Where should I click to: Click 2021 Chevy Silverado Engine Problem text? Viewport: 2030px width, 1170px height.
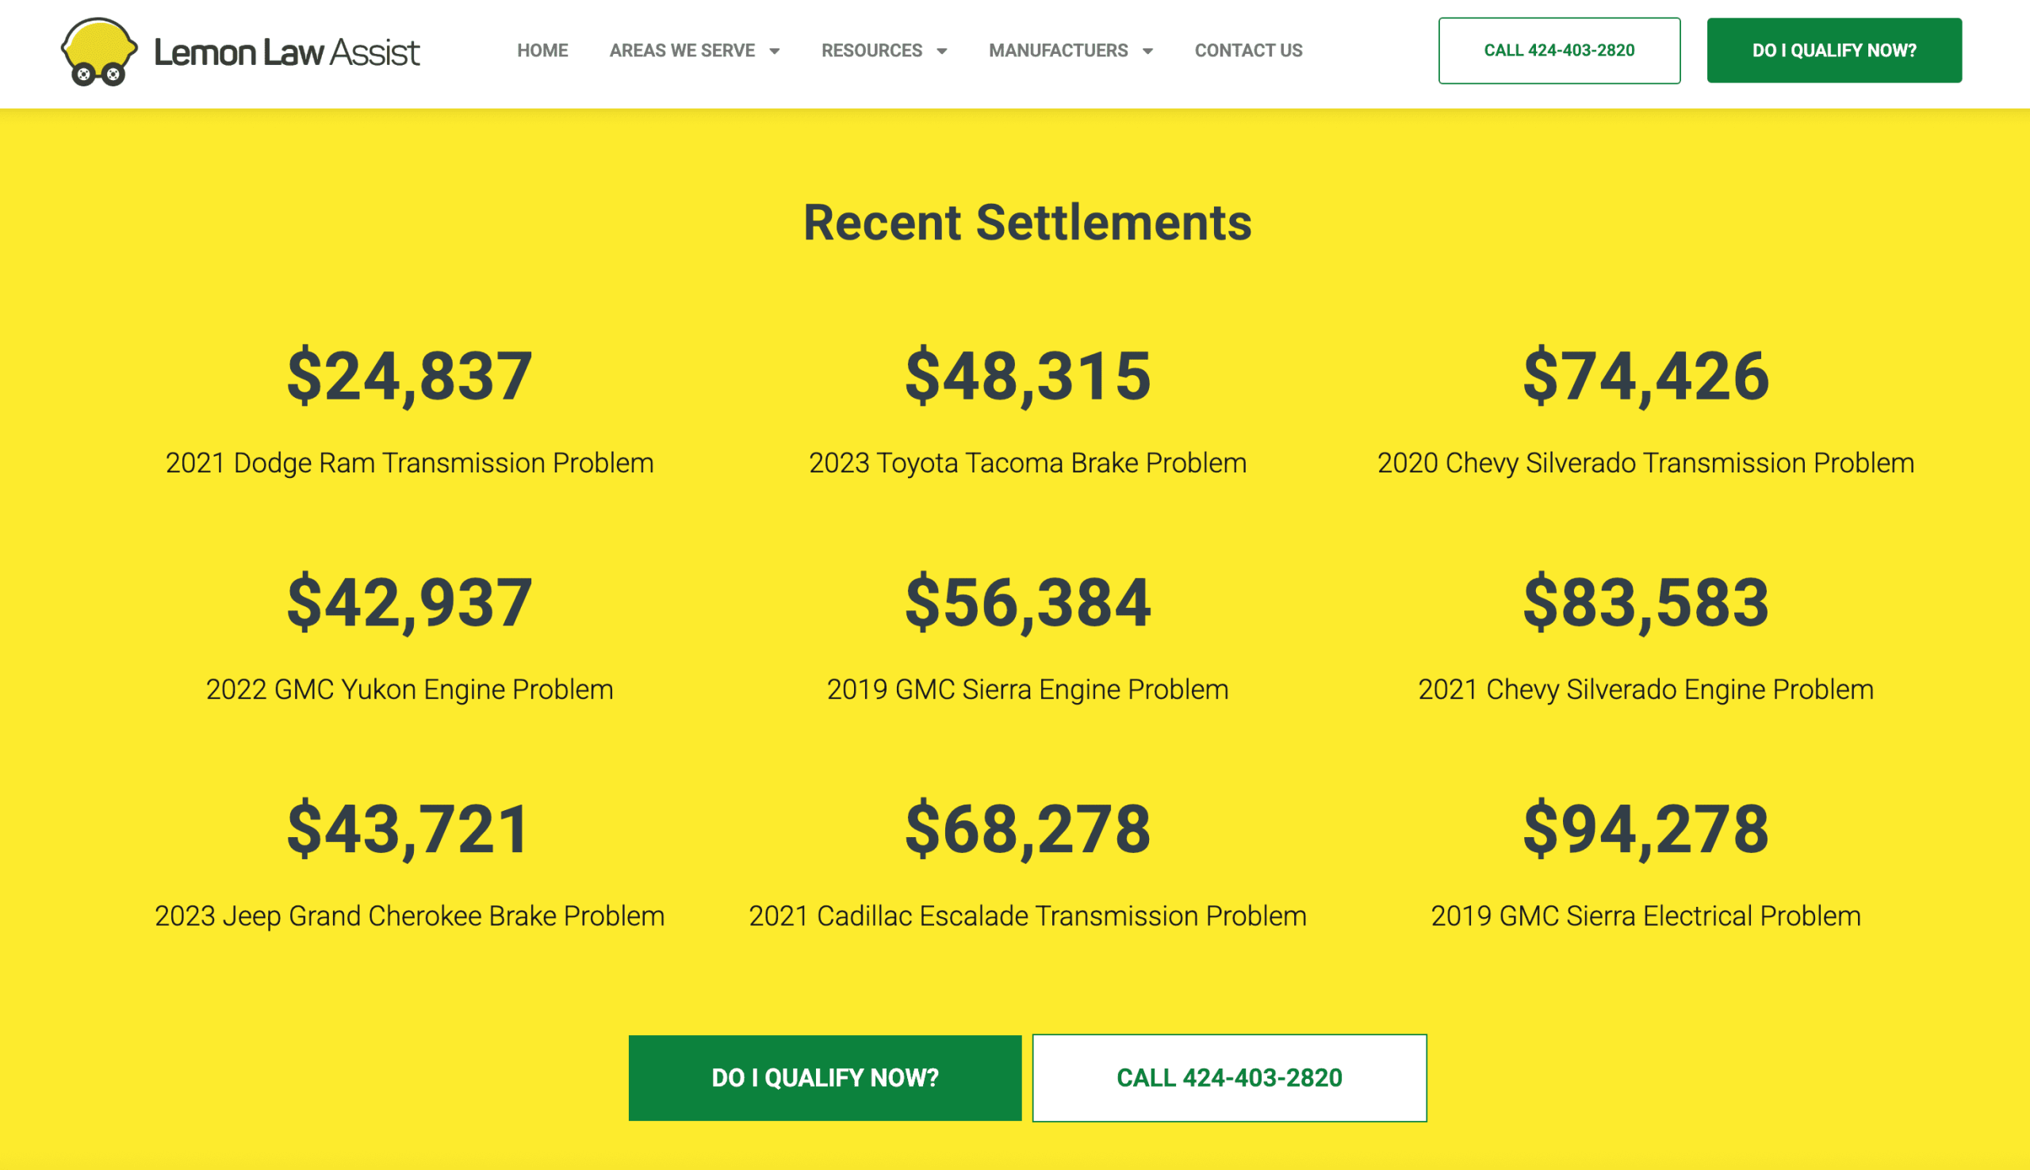pos(1646,690)
